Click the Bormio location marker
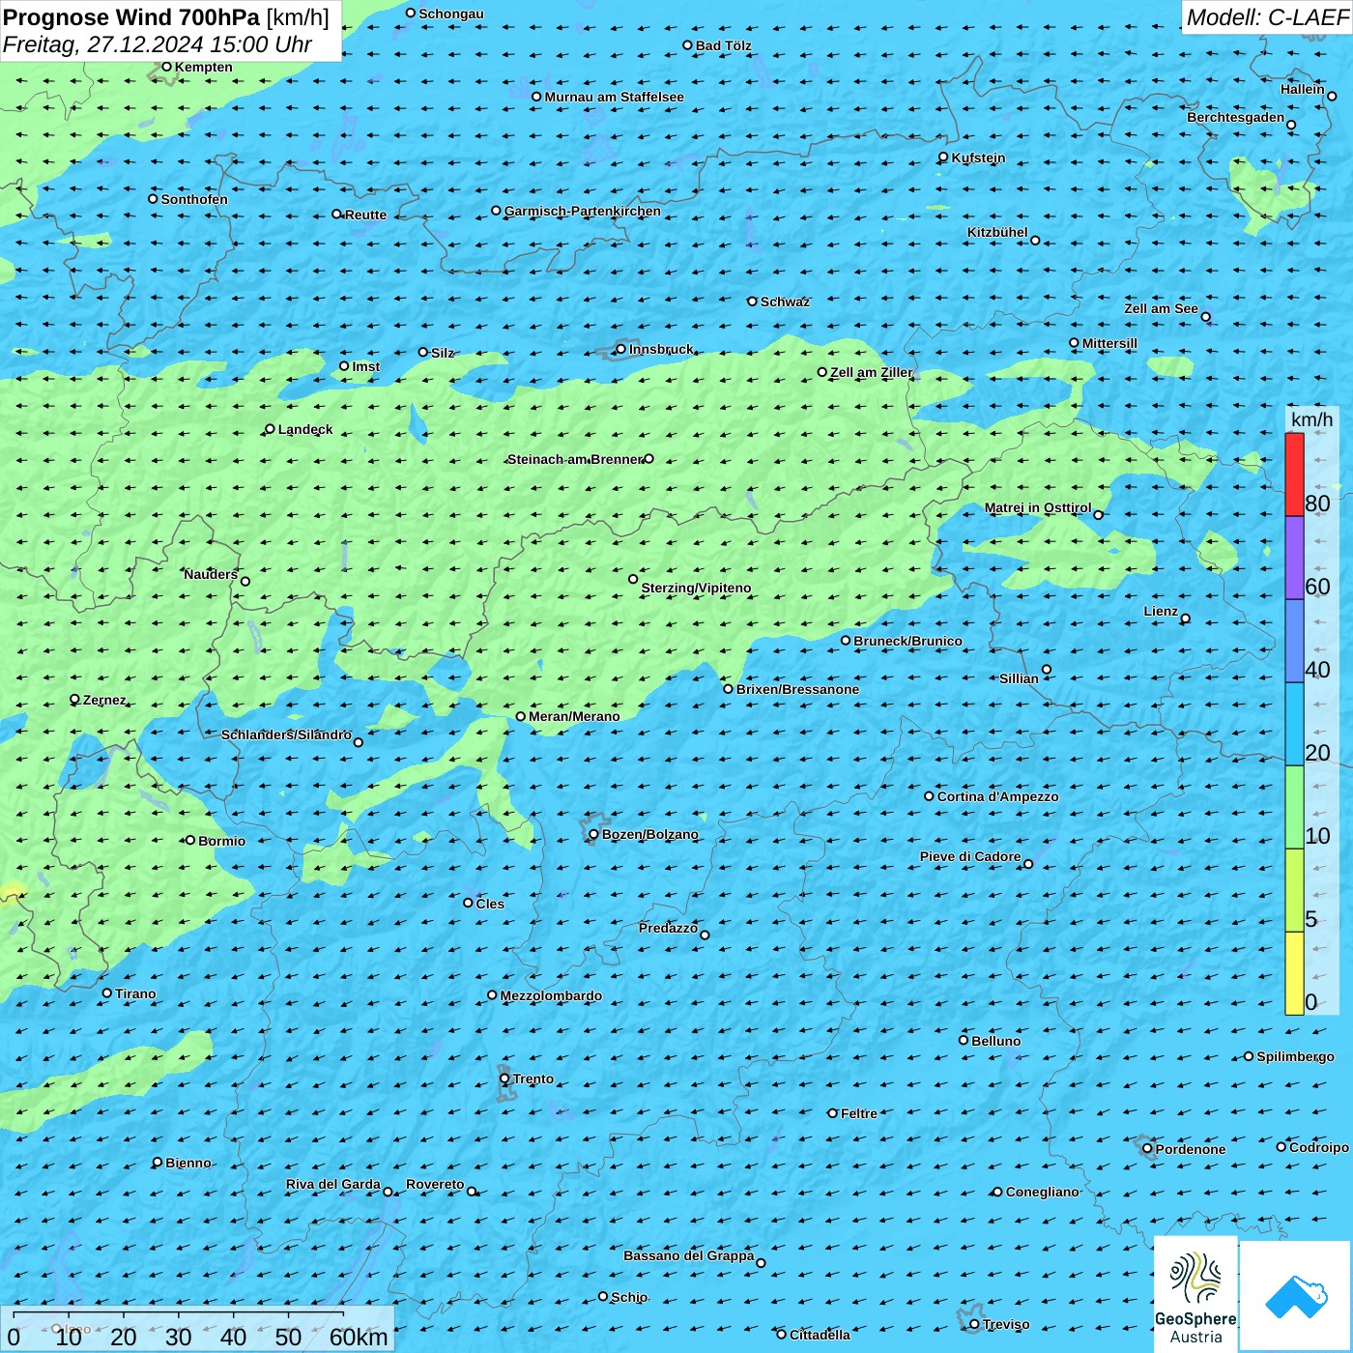 tap(190, 840)
